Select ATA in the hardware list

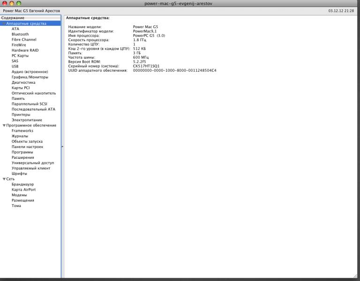click(15, 29)
